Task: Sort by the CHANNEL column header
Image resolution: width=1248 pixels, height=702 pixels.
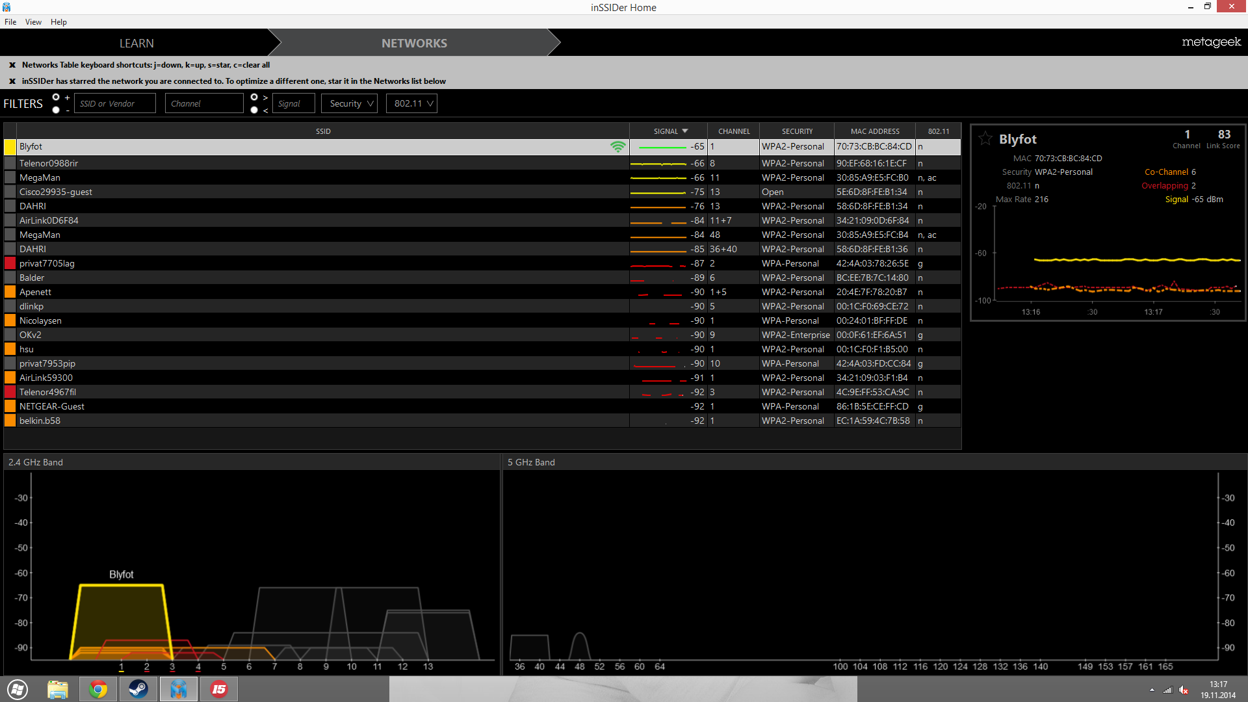Action: 734,131
